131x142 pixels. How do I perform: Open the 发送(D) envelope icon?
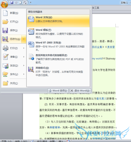click(x=6, y=66)
